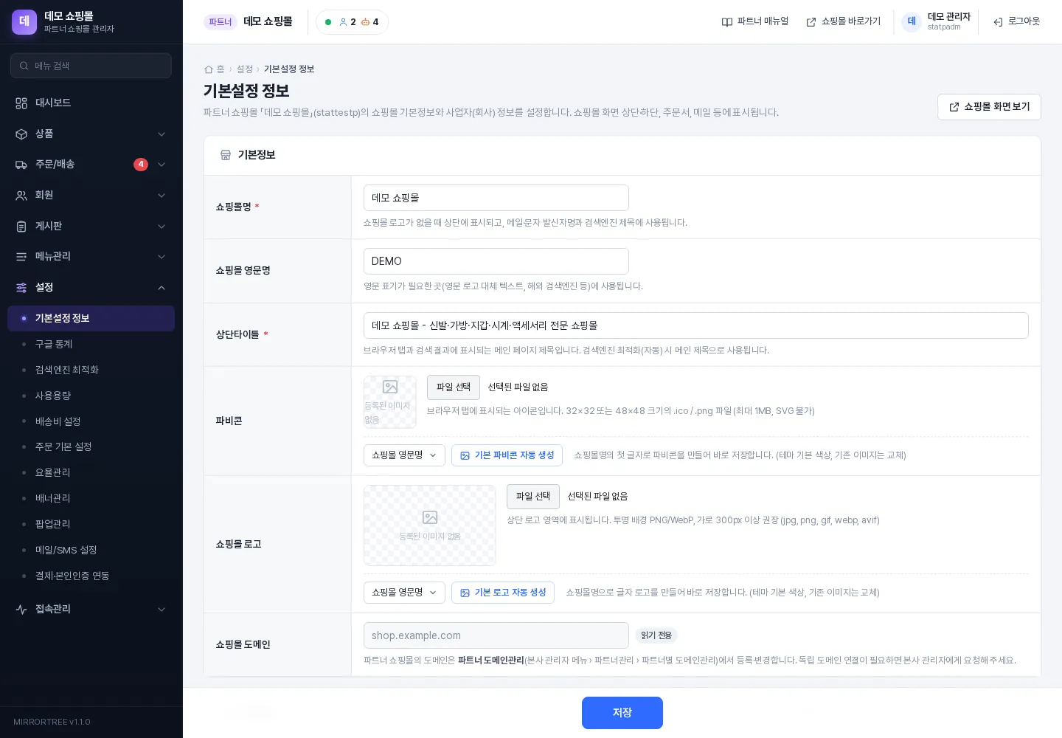Expand the 게시판 menu chevron
1062x738 pixels.
point(162,227)
